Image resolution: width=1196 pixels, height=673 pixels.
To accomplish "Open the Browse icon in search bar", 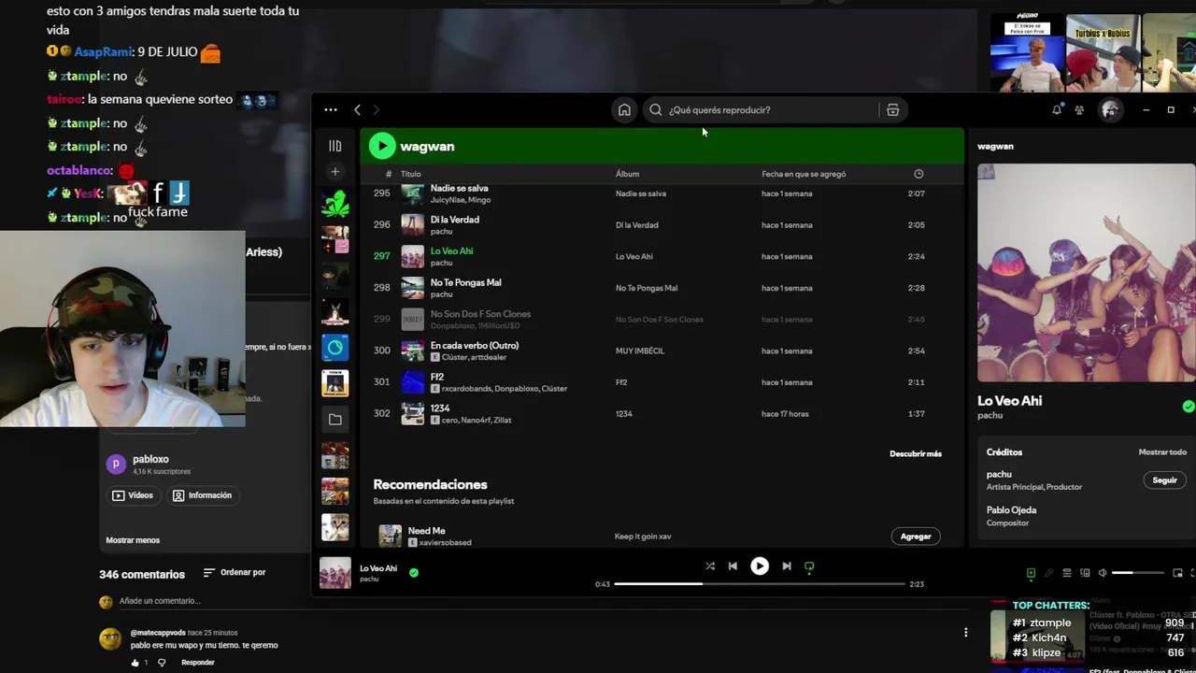I will [892, 109].
